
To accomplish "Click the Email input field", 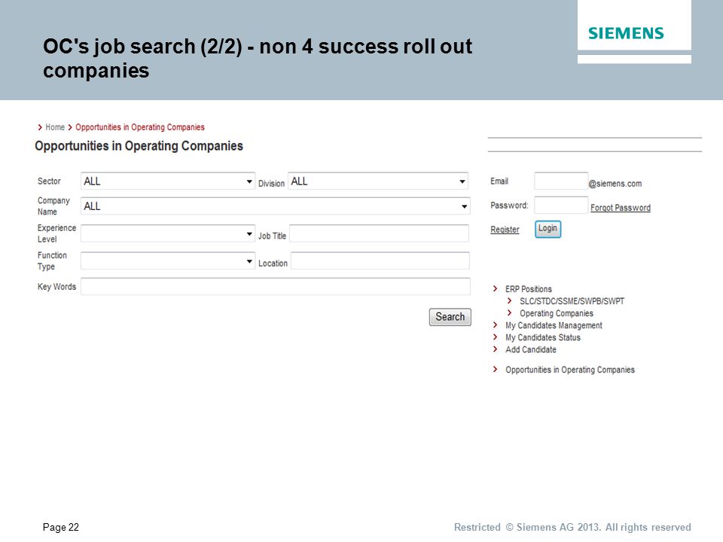I will point(561,181).
